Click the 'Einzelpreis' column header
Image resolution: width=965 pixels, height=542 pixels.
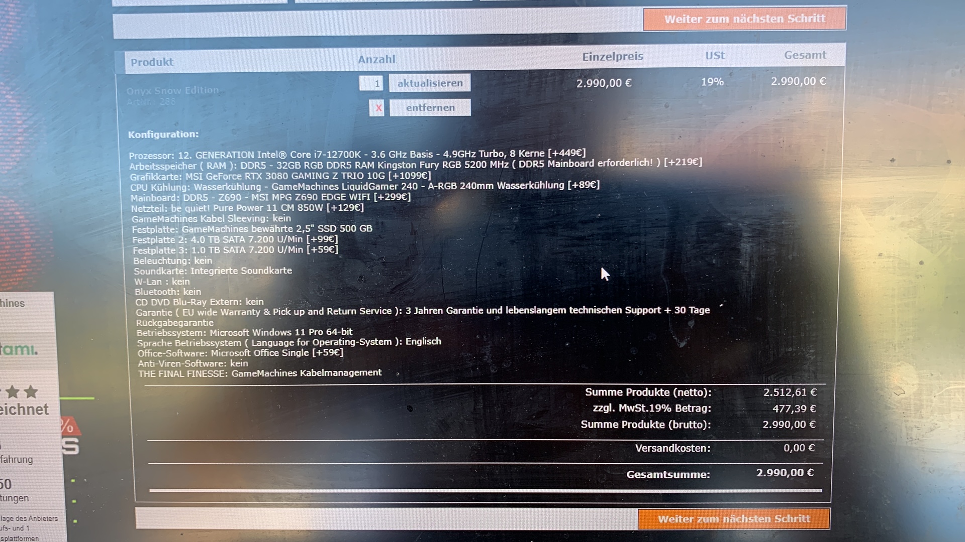[x=613, y=57]
